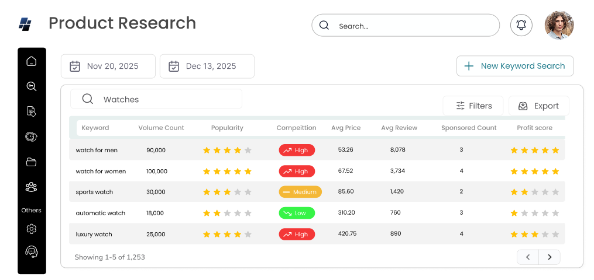Open the notifications bell
This screenshot has width=594, height=280.
[521, 25]
